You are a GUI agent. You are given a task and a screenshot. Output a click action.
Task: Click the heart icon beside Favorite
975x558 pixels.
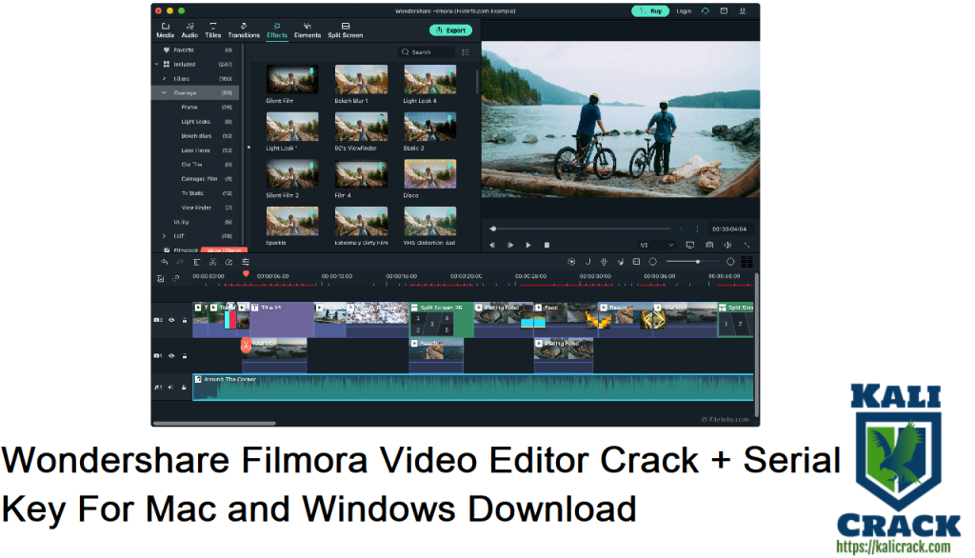166,50
